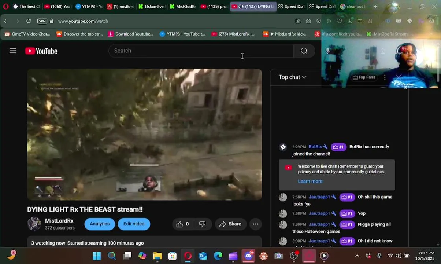Image resolution: width=441 pixels, height=264 pixels.
Task: Click the Dying Light video player
Action: click(x=144, y=134)
